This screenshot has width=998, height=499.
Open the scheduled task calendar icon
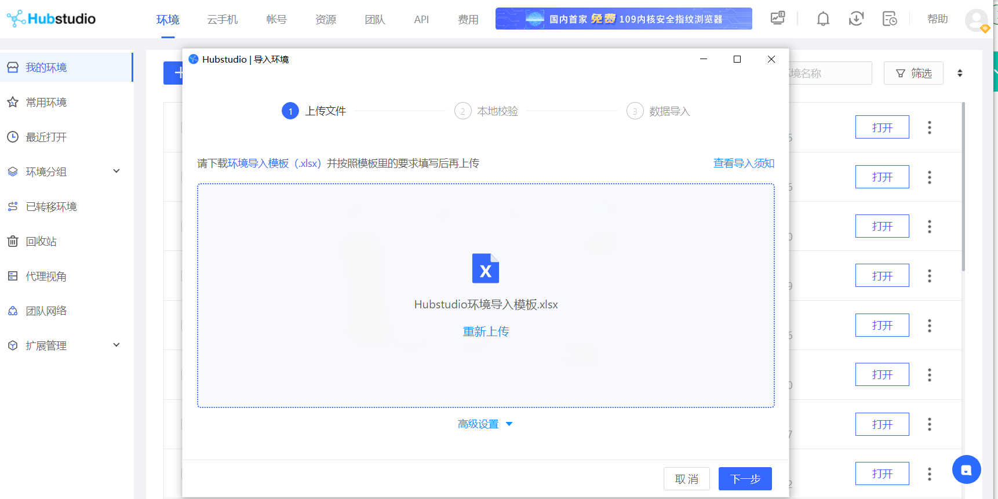pyautogui.click(x=889, y=19)
